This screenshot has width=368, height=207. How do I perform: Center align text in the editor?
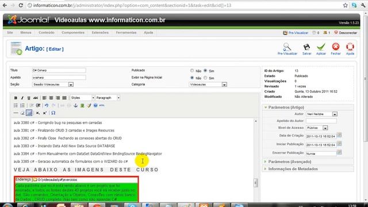coord(51,98)
